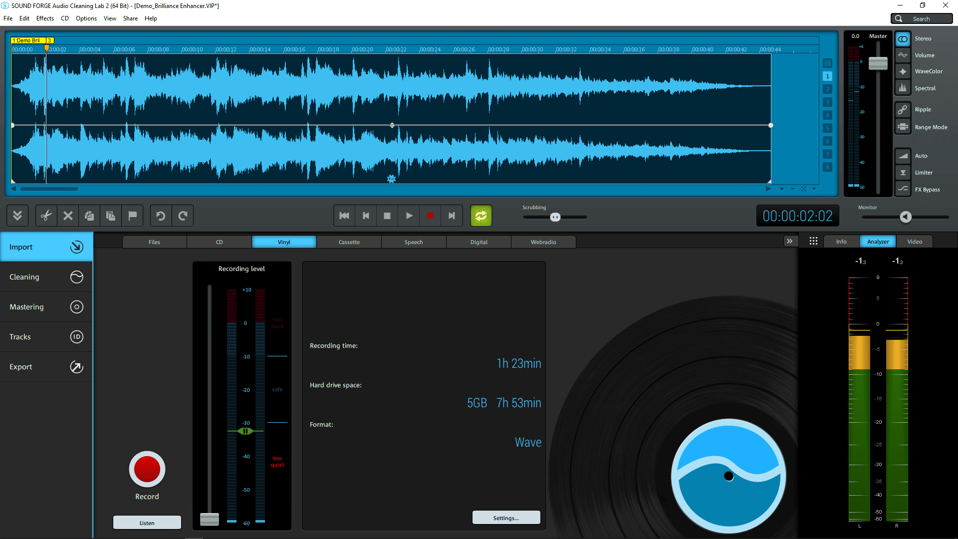The height and width of the screenshot is (539, 958).
Task: Start playback with the play button
Action: [x=409, y=216]
